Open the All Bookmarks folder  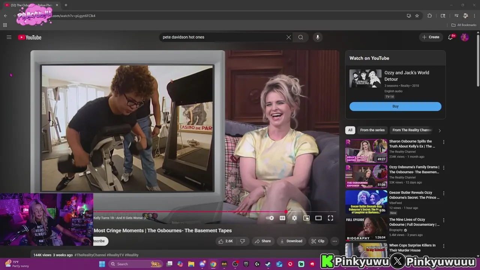pyautogui.click(x=464, y=25)
